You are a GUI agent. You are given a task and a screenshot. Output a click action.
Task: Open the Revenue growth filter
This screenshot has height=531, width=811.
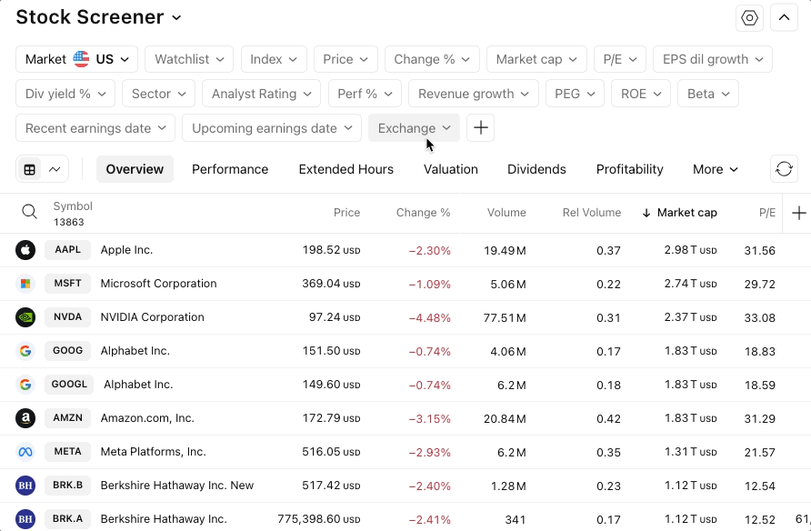click(474, 94)
